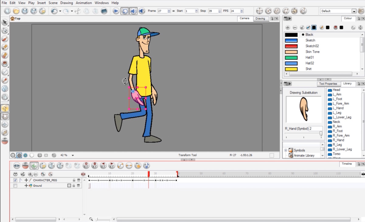Viewport: 365px width, 222px height.
Task: Switch to the Camera tab
Action: pyautogui.click(x=245, y=18)
